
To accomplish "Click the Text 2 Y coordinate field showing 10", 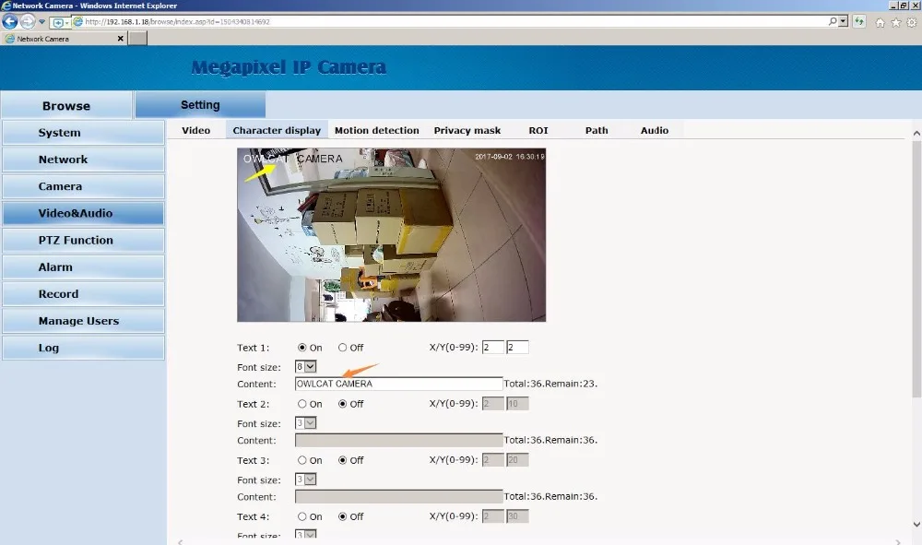I will point(517,404).
